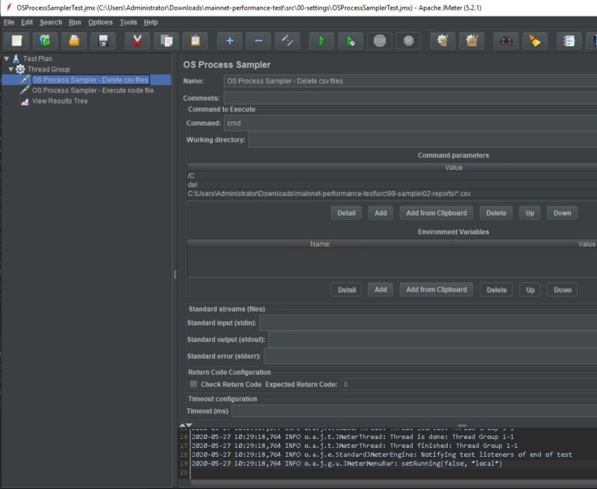Click the New test plan icon

tap(16, 41)
